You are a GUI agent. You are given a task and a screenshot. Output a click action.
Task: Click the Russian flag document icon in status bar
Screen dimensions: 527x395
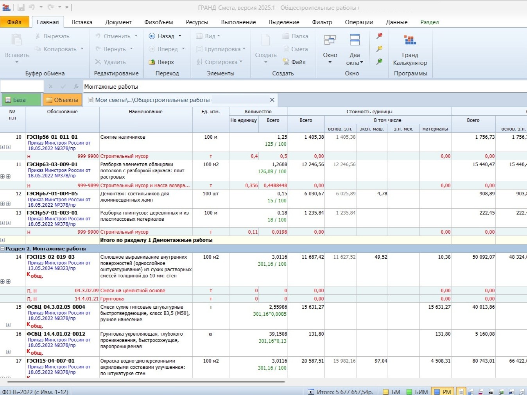coord(481,392)
